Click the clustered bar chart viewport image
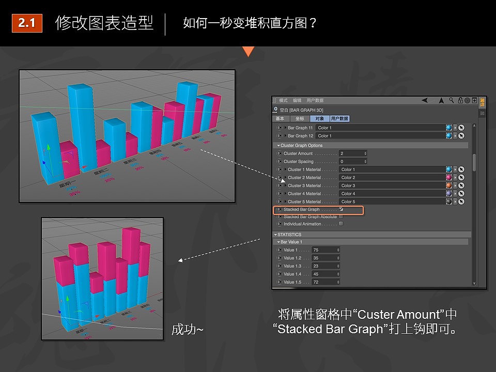Viewport: 496px width, 372px height. (x=127, y=136)
